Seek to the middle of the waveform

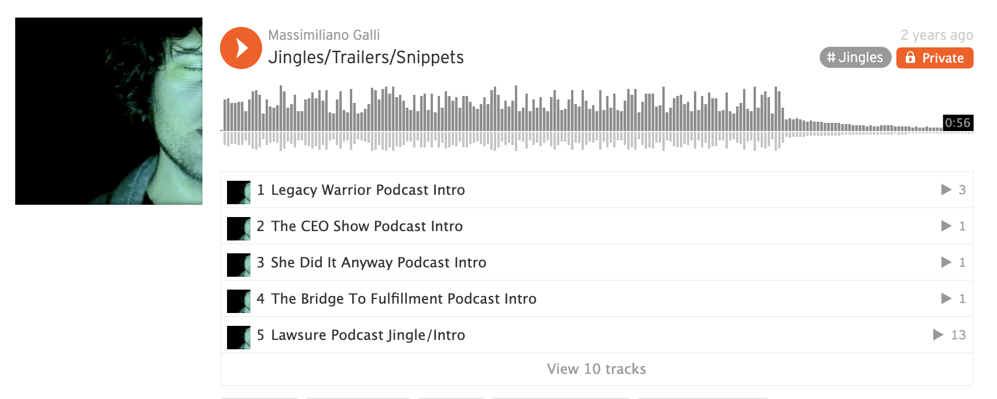[x=597, y=118]
